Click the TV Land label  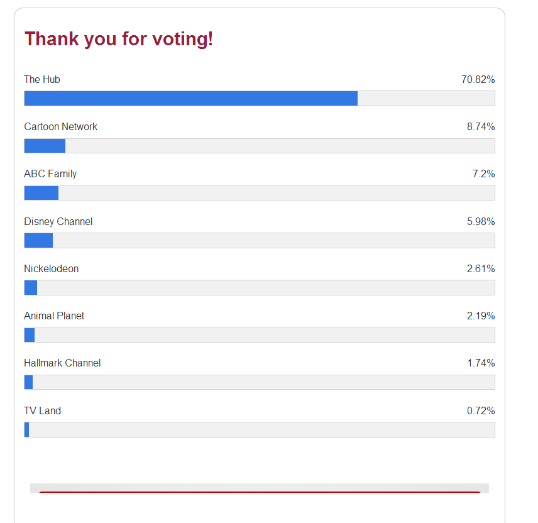[43, 410]
